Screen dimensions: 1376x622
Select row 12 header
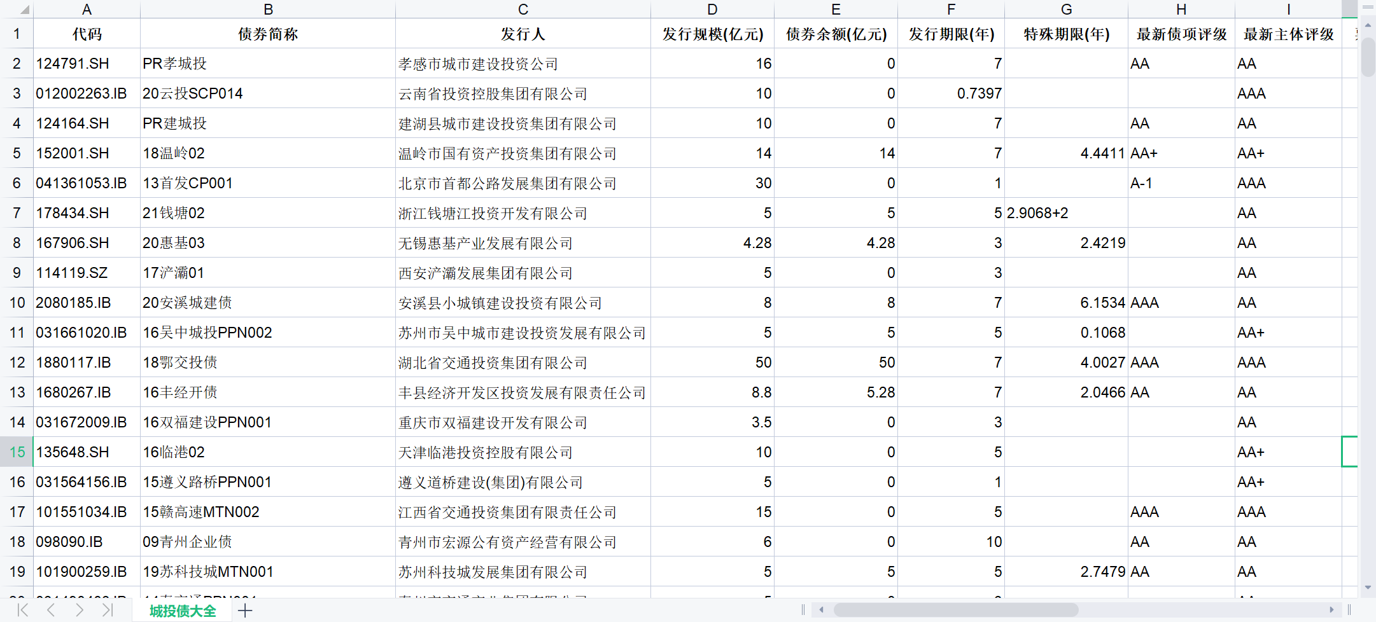pyautogui.click(x=17, y=363)
